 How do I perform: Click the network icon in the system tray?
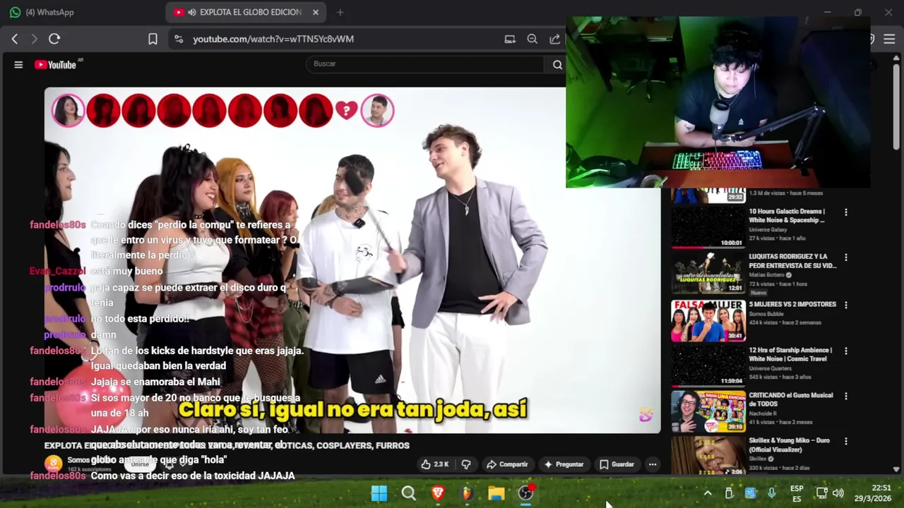point(821,493)
